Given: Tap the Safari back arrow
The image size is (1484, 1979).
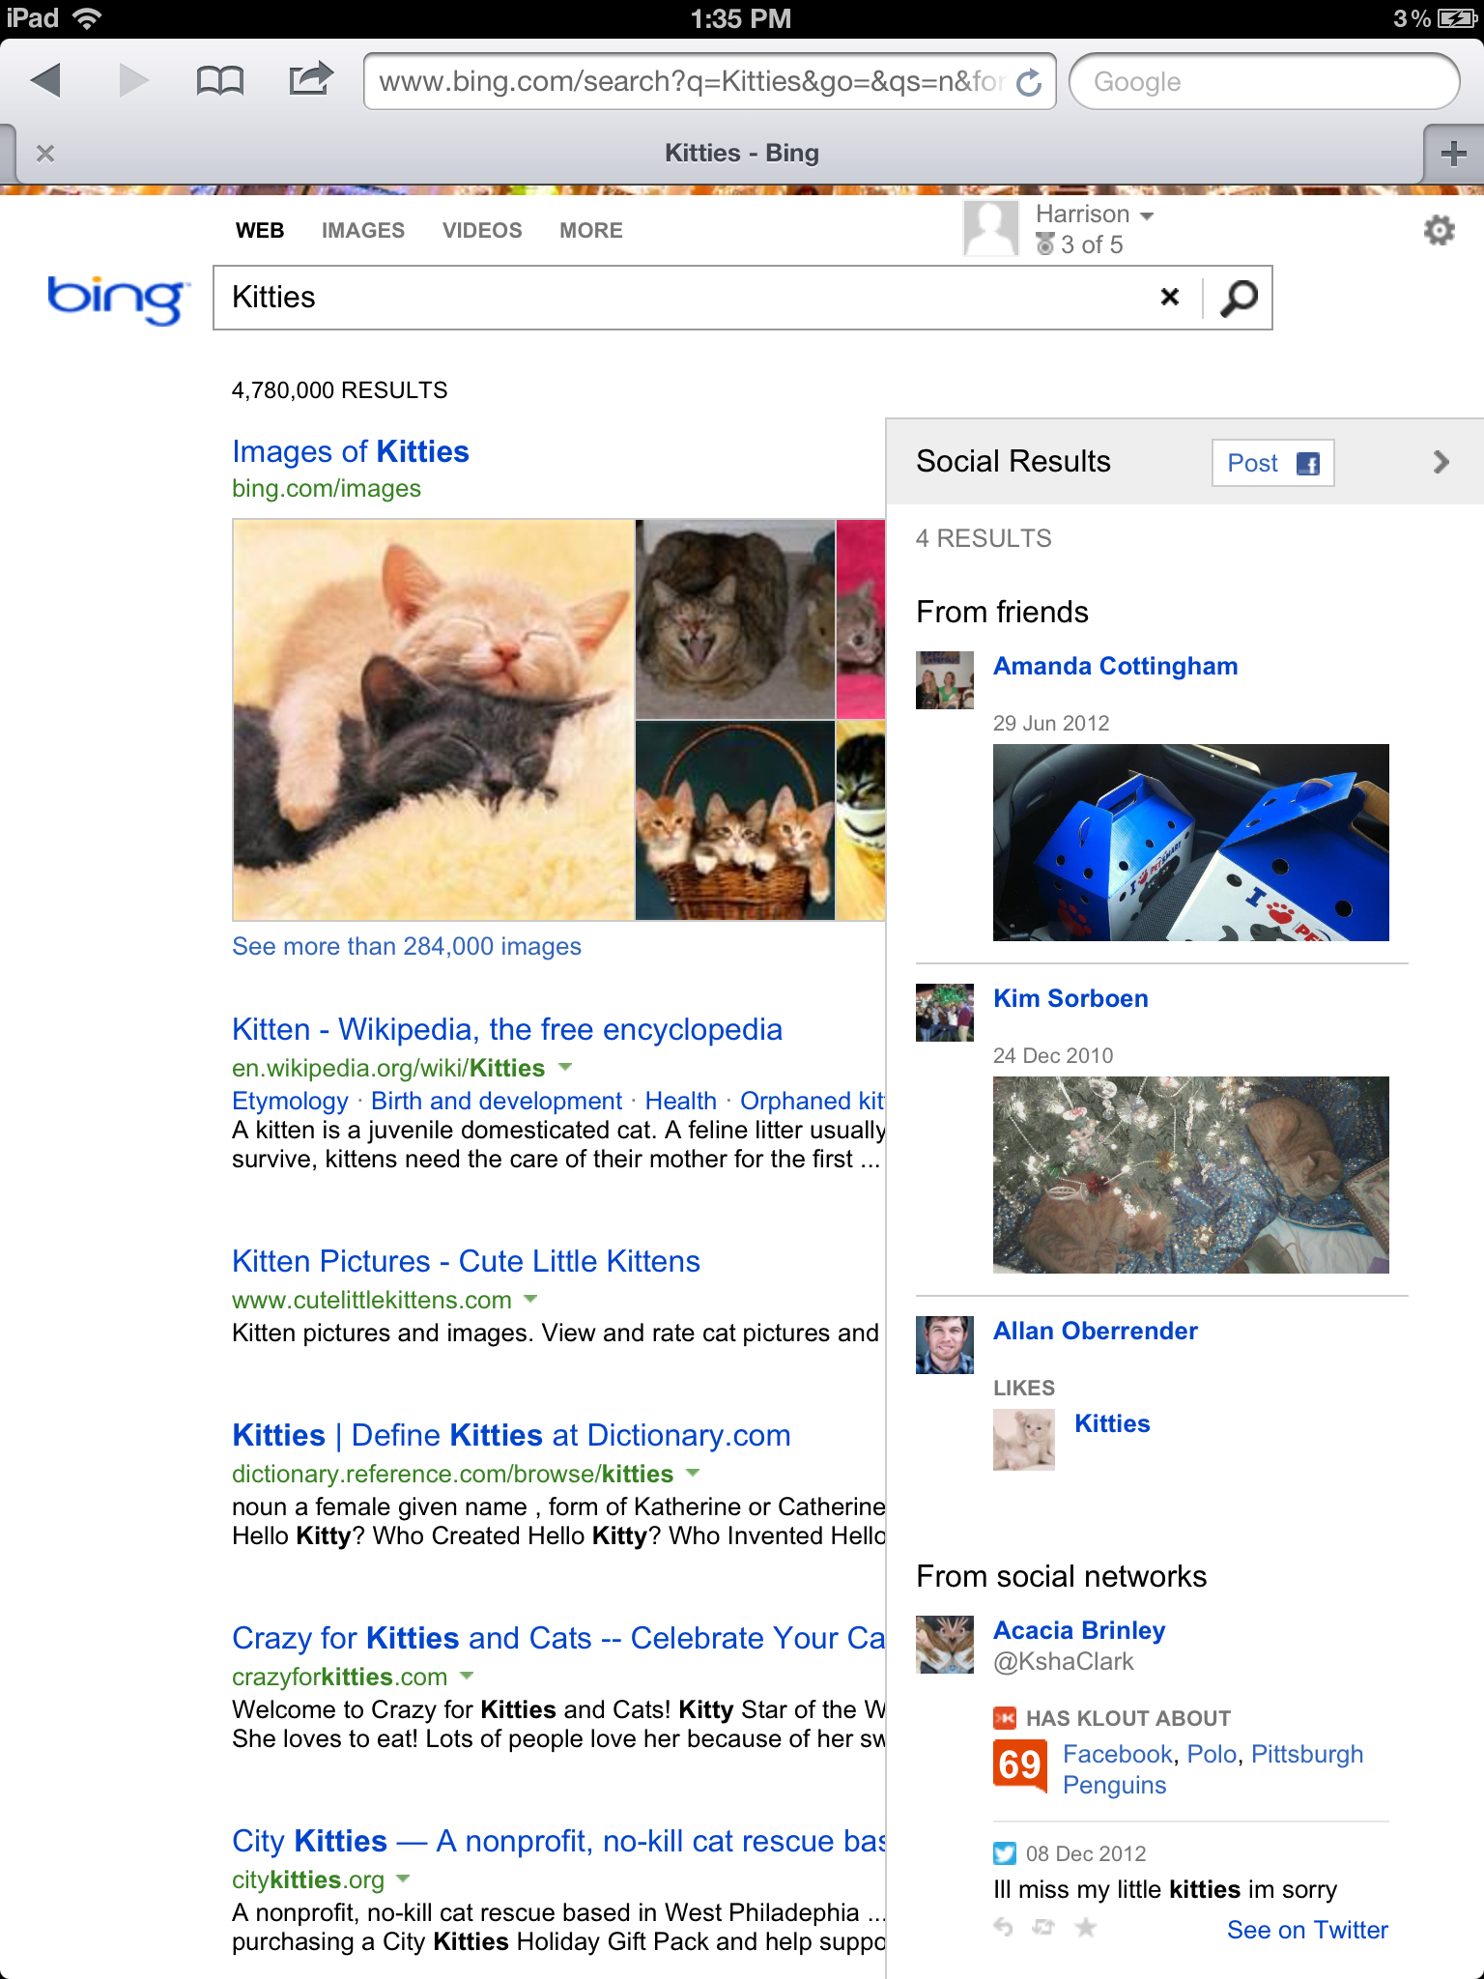Looking at the screenshot, I should coord(45,80).
